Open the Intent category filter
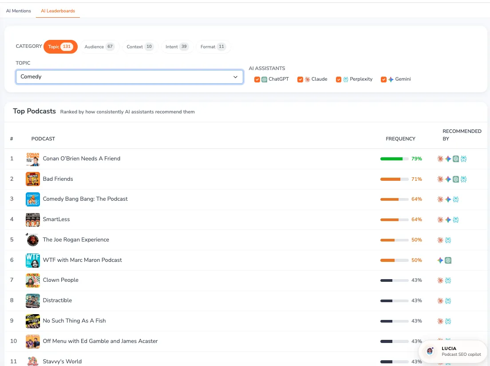This screenshot has height=366, width=490. (x=177, y=47)
